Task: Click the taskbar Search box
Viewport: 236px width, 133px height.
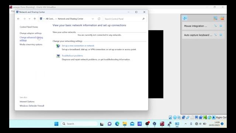Action: pos(79,124)
